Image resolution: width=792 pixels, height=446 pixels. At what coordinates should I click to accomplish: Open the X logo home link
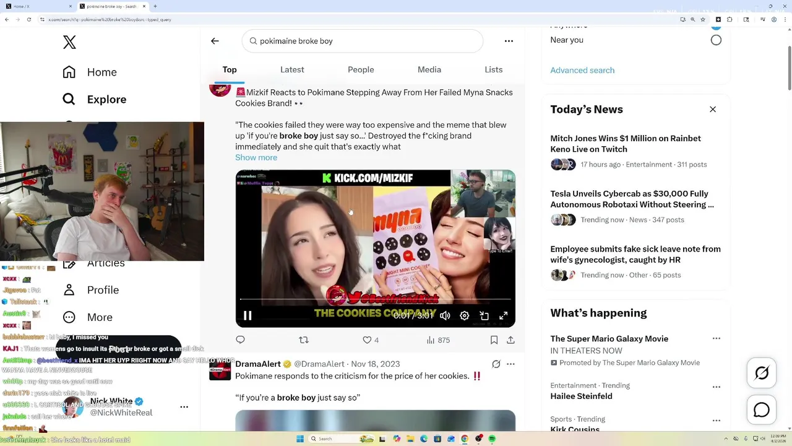tap(69, 42)
